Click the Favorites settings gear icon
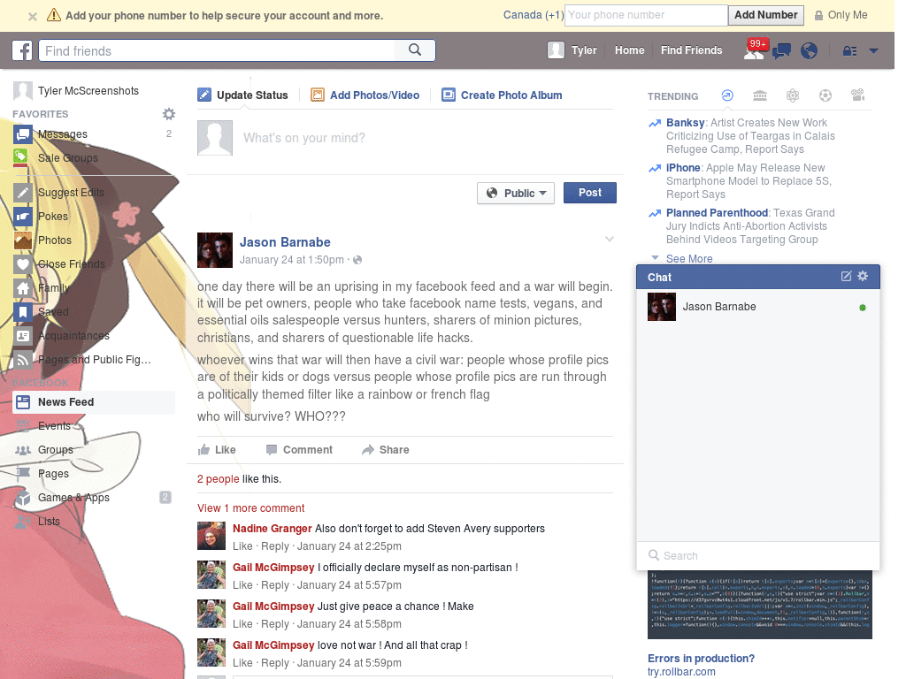The width and height of the screenshot is (906, 679). click(169, 114)
